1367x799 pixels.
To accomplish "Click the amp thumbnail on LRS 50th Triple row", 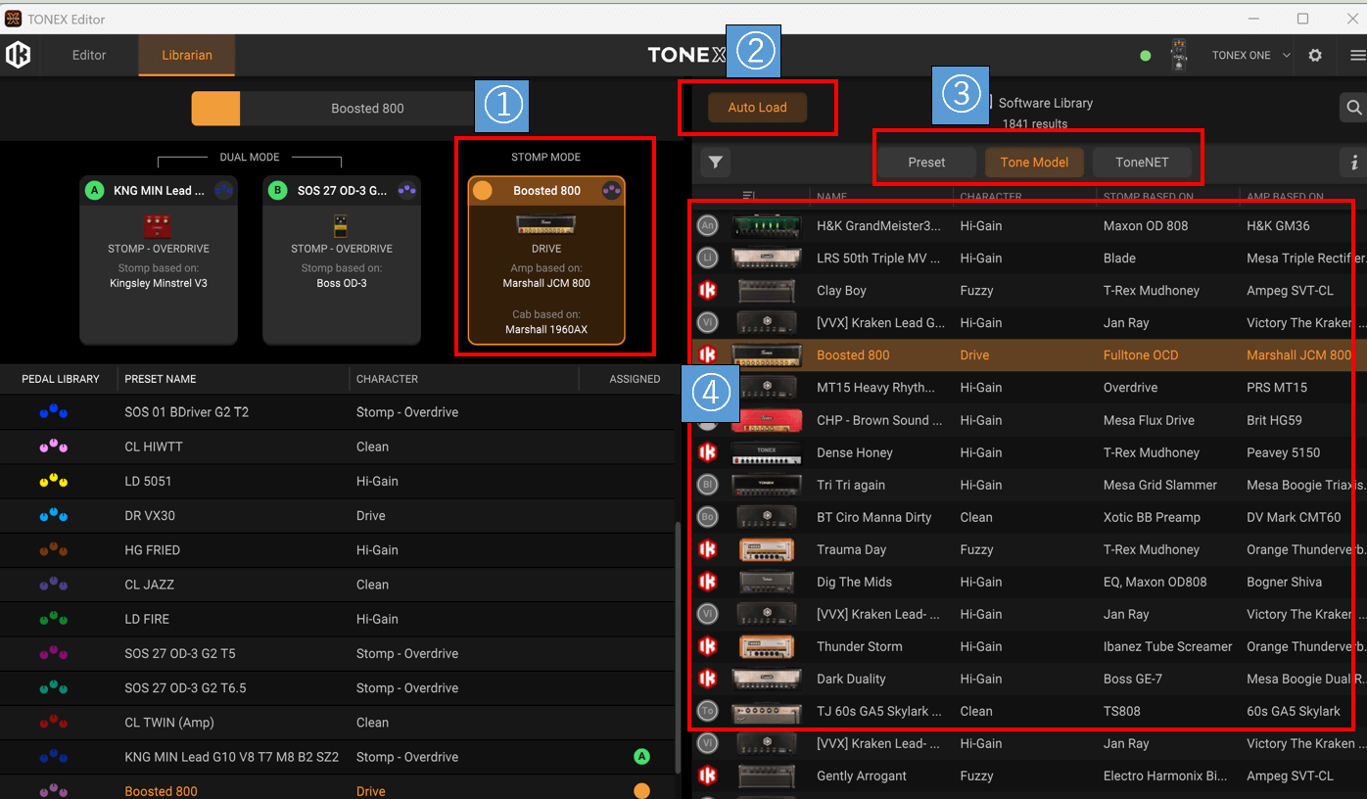I will point(767,258).
